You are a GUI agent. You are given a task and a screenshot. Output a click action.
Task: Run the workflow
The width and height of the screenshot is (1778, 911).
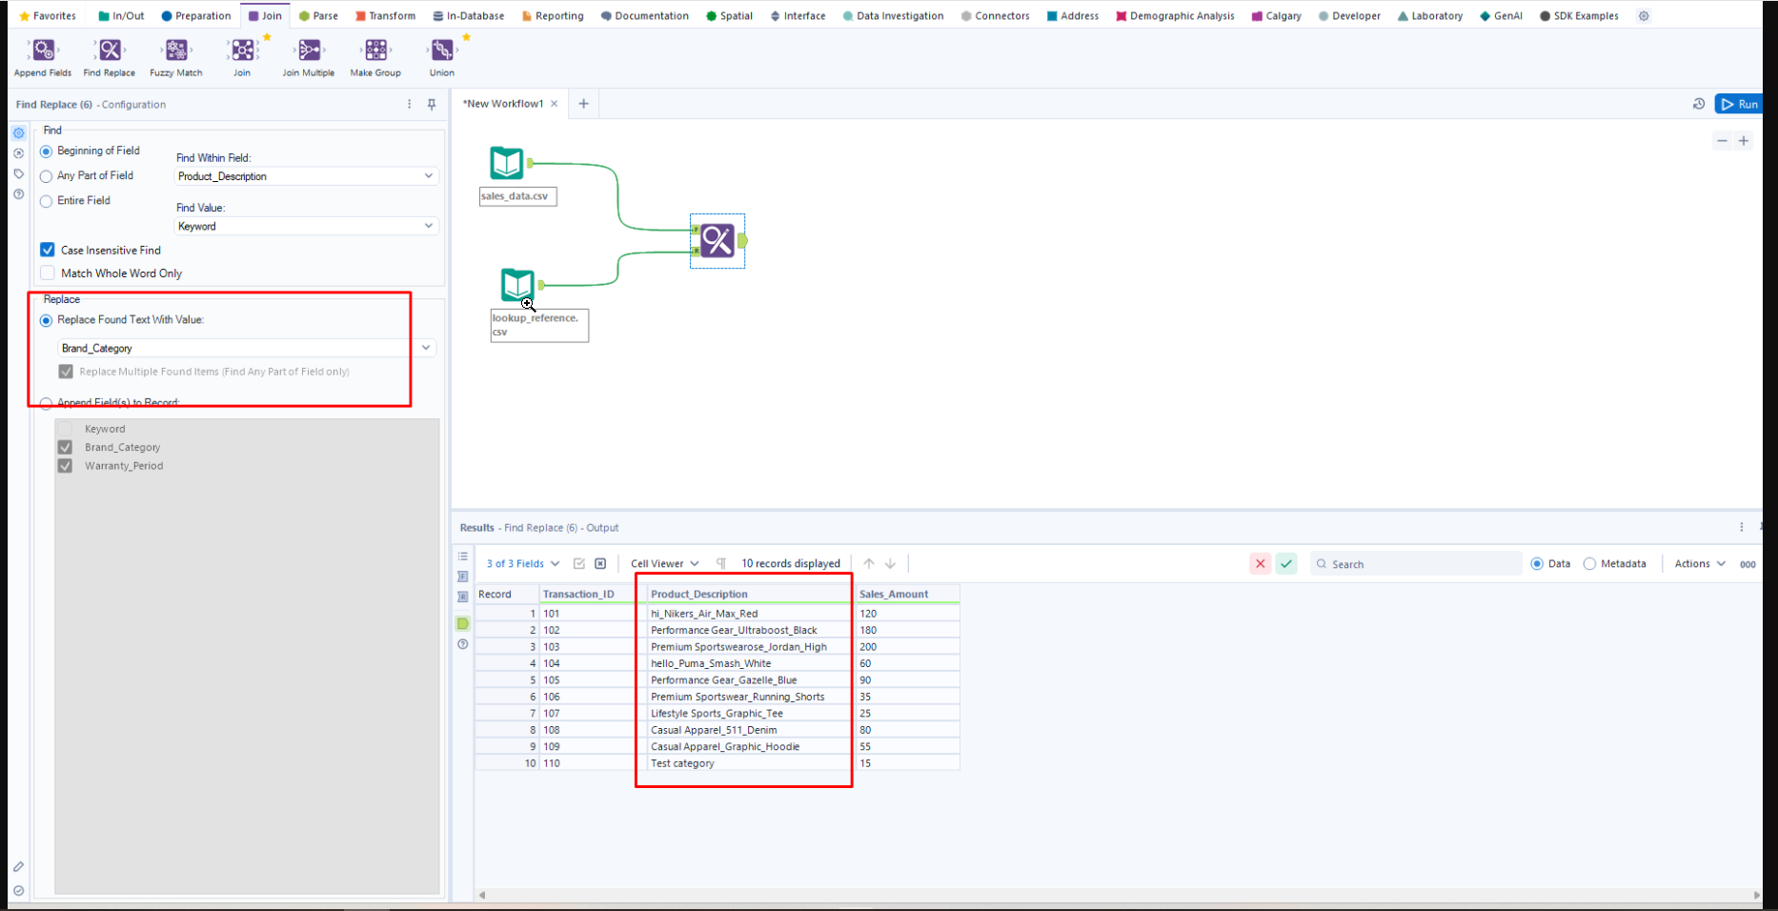[x=1739, y=105]
